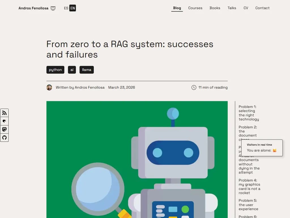Viewport: 290px width, 218px height.
Task: Click the author avatar photo
Action: pyautogui.click(x=49, y=87)
